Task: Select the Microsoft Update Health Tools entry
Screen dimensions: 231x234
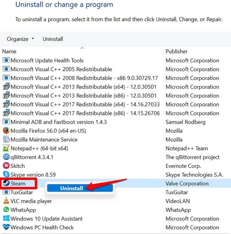Action: tap(47, 60)
